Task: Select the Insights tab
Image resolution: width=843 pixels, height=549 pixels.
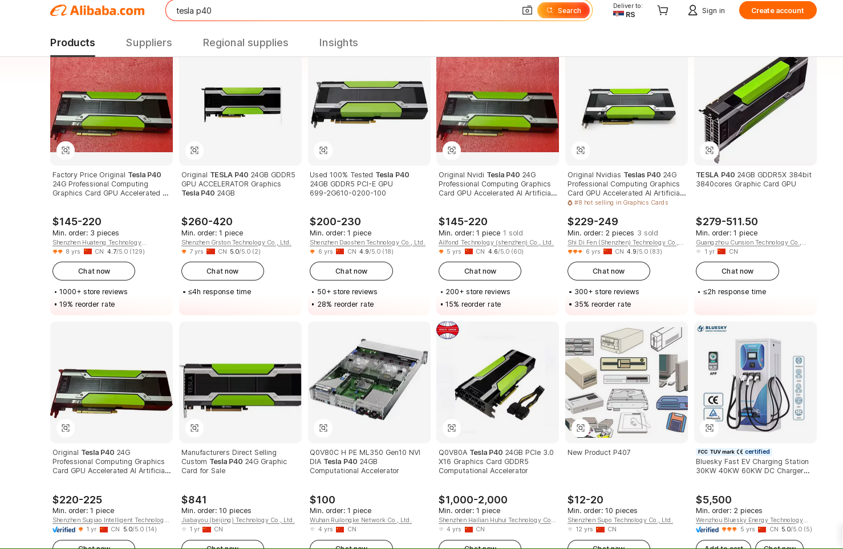Action: point(338,43)
